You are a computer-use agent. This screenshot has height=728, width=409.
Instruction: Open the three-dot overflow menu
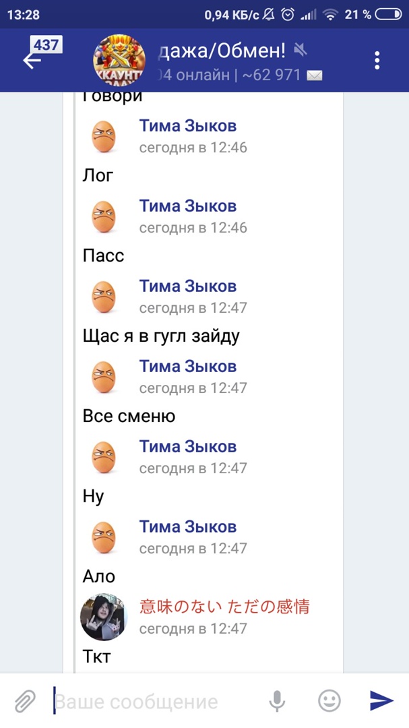pyautogui.click(x=377, y=60)
